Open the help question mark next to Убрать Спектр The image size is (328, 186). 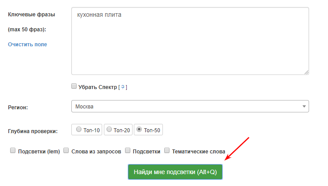coord(123,87)
